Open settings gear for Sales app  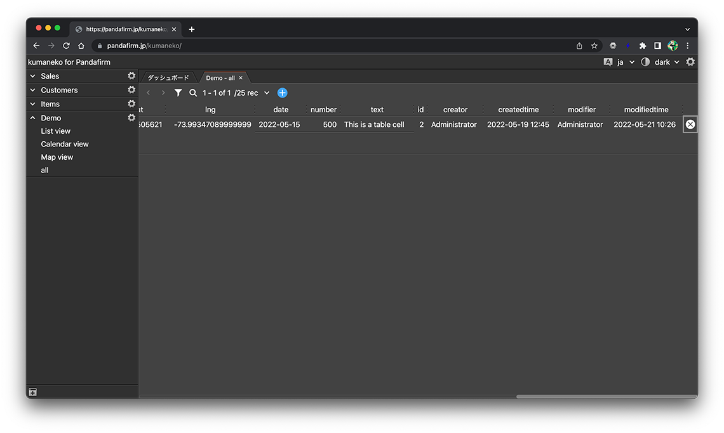click(x=131, y=76)
